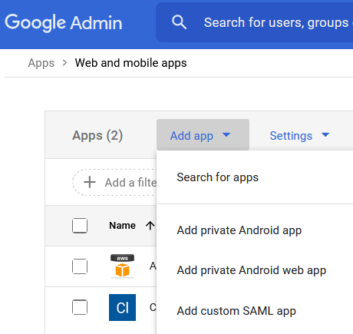The height and width of the screenshot is (334, 353).
Task: Click the Add a filter plus icon
Action: (x=90, y=183)
